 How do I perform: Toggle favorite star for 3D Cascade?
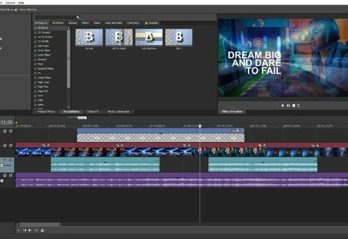(x=35, y=32)
